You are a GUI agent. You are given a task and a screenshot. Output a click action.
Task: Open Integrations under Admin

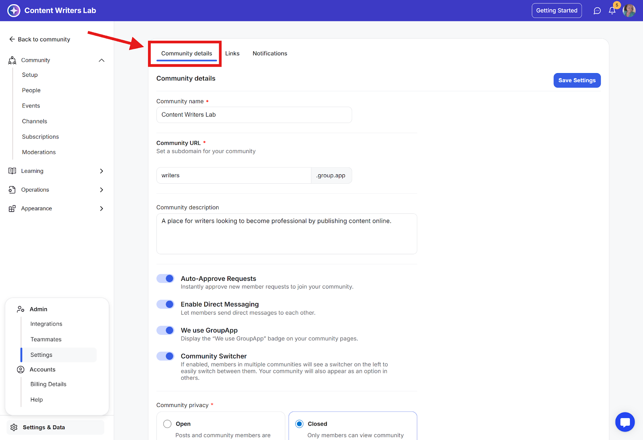[46, 324]
